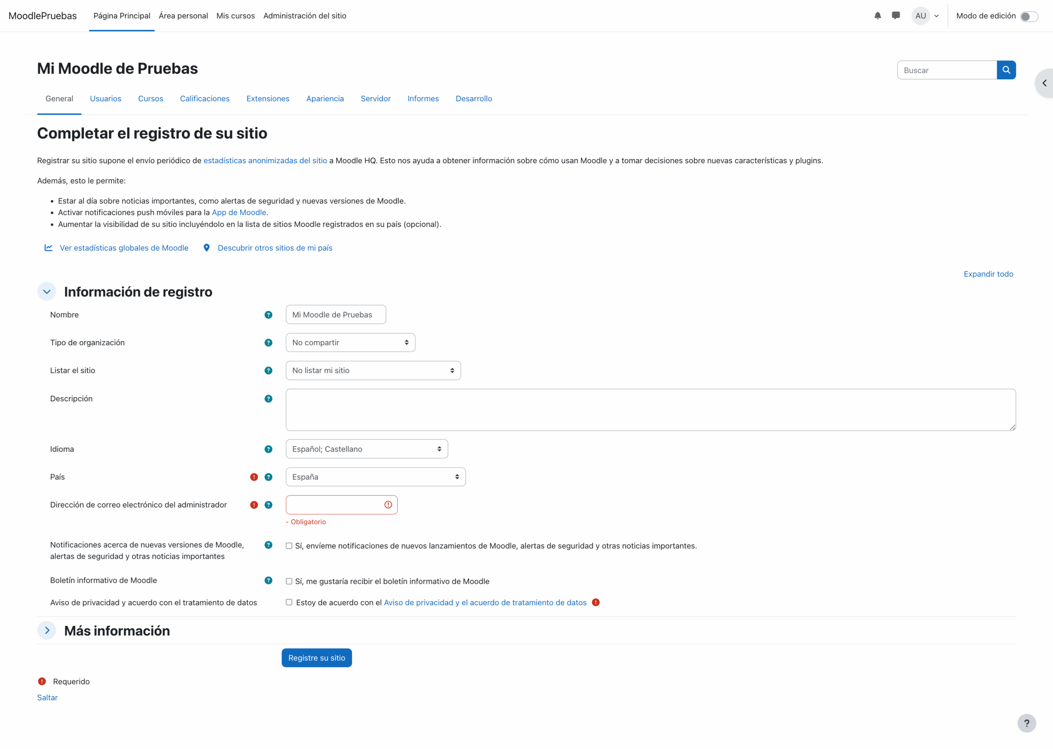This screenshot has width=1053, height=749.
Task: Switch to the Desarrollo tab
Action: pyautogui.click(x=473, y=99)
